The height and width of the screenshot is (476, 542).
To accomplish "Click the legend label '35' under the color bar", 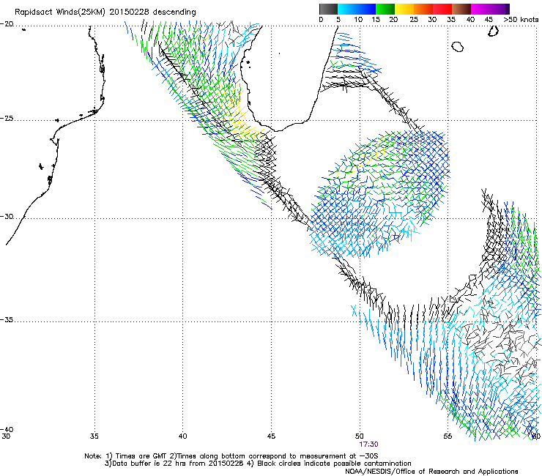I will click(451, 20).
